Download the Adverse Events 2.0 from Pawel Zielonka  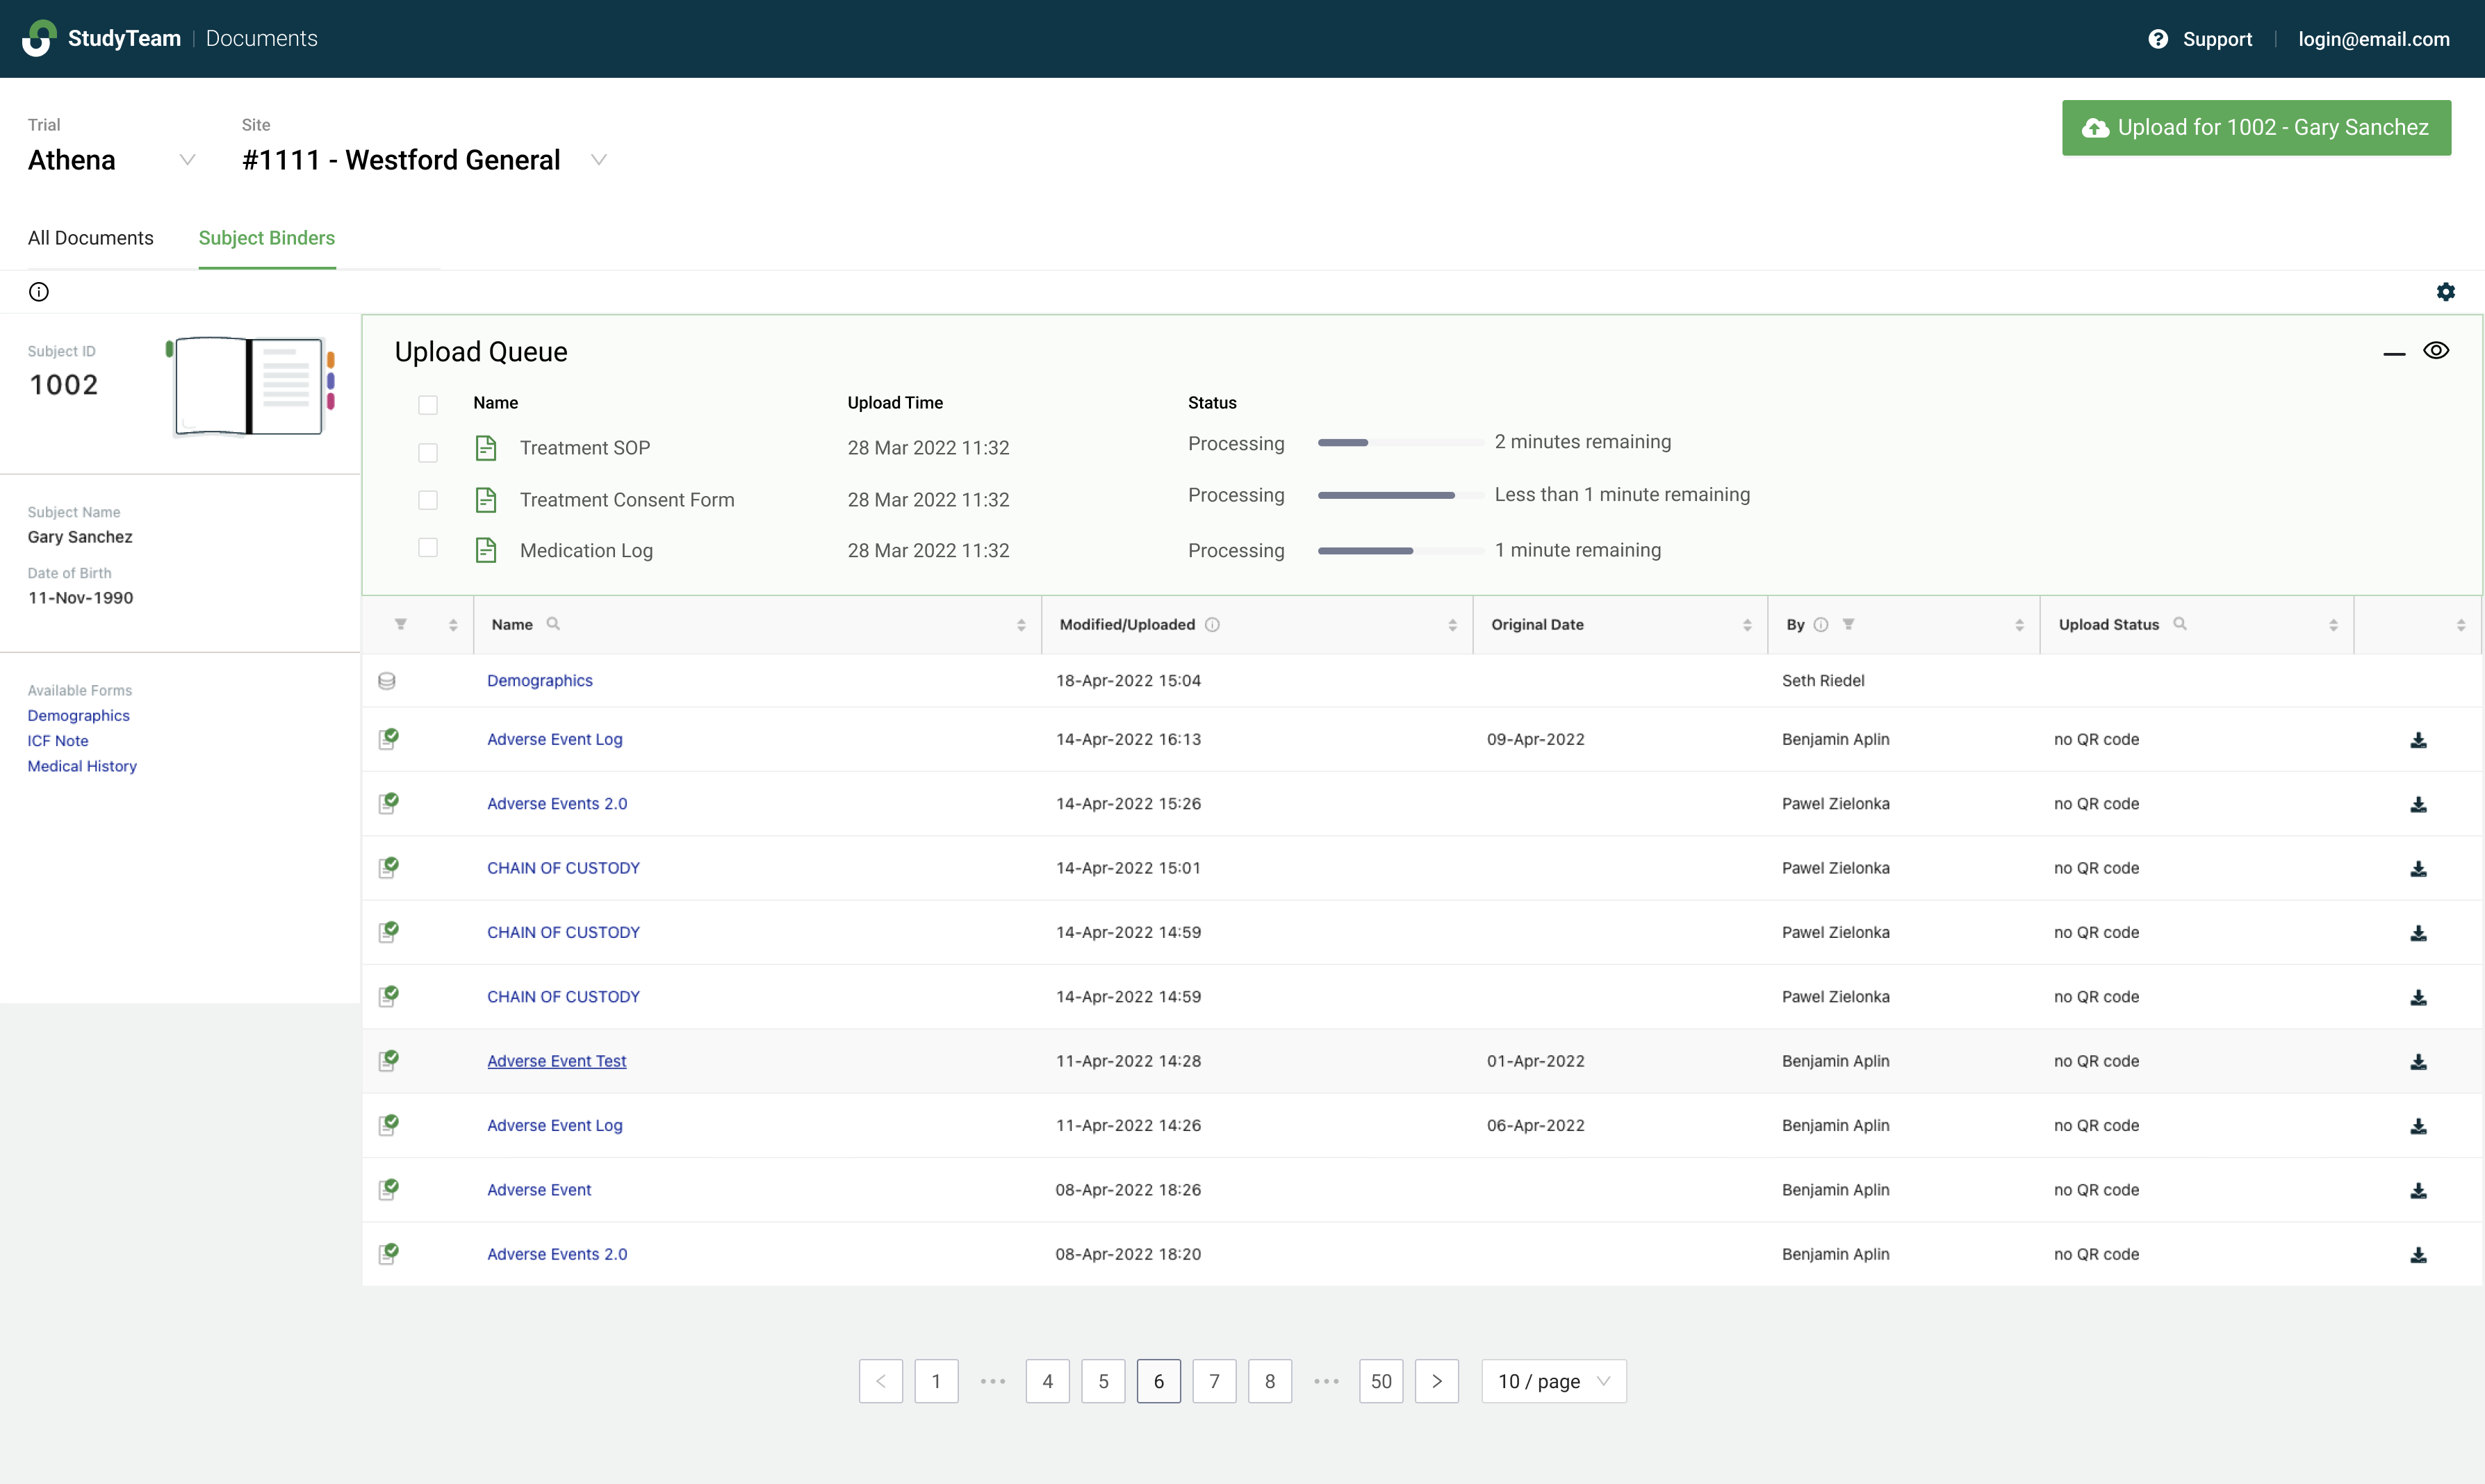(2418, 804)
